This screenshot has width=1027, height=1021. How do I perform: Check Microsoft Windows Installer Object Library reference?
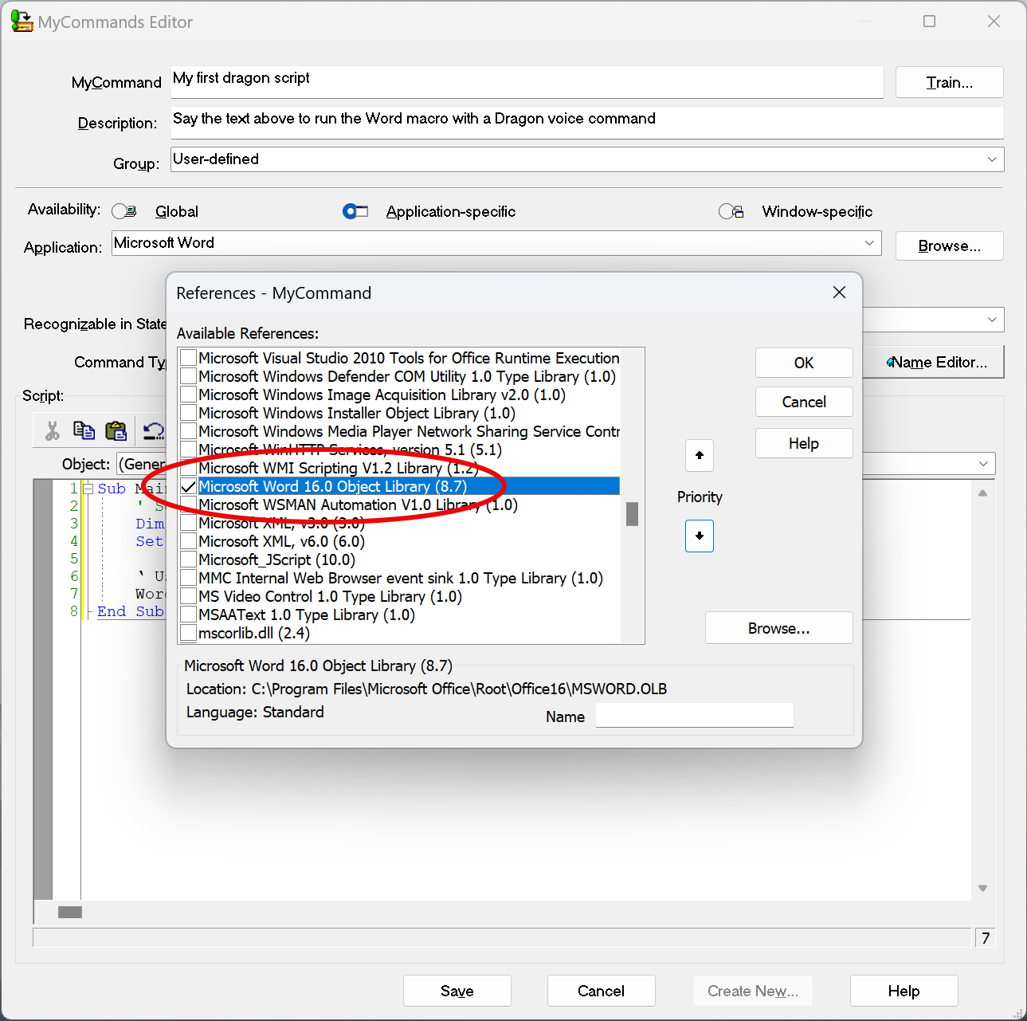[x=189, y=413]
